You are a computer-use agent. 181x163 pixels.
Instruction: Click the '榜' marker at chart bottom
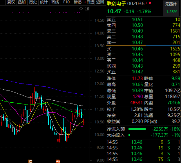[30, 161]
